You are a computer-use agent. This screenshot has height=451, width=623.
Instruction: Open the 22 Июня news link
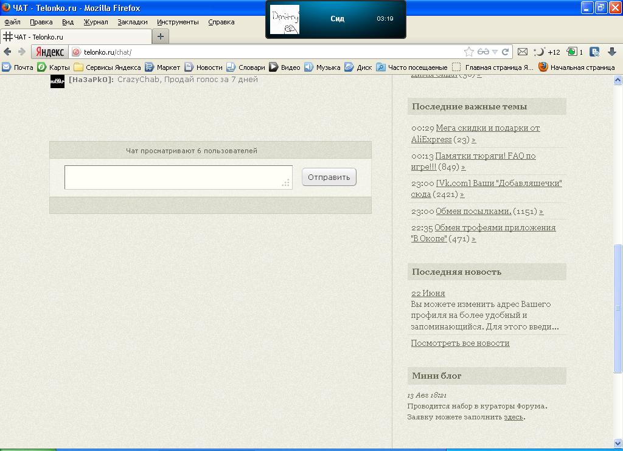[428, 294]
